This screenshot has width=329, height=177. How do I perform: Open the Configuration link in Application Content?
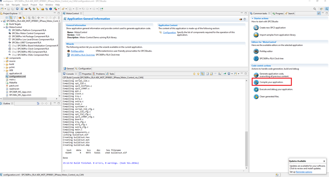[169, 32]
